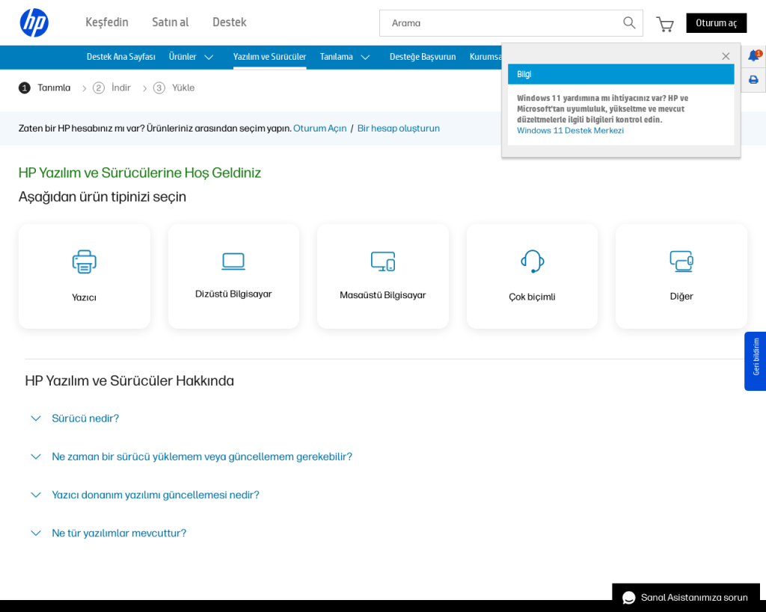
Task: Click the Sanal Asistanımıza sorun chat icon
Action: [628, 598]
